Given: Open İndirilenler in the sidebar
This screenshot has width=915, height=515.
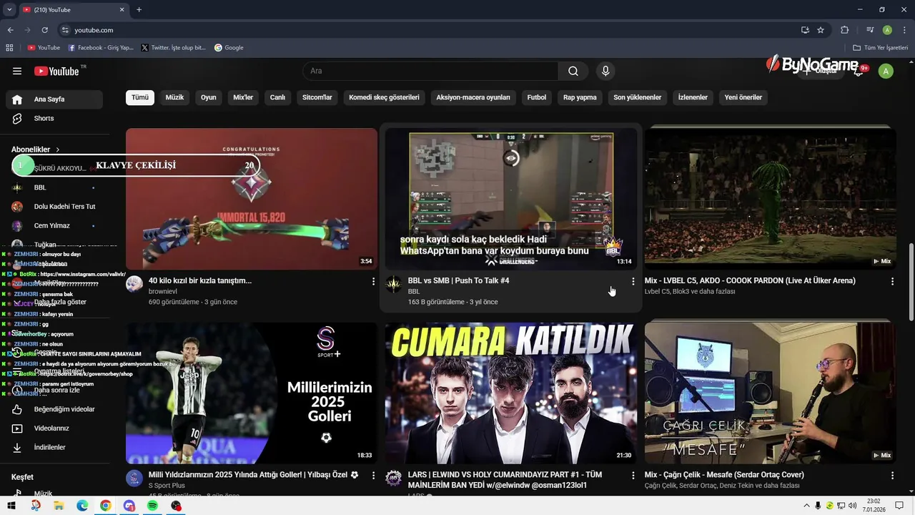Looking at the screenshot, I should click(x=54, y=447).
